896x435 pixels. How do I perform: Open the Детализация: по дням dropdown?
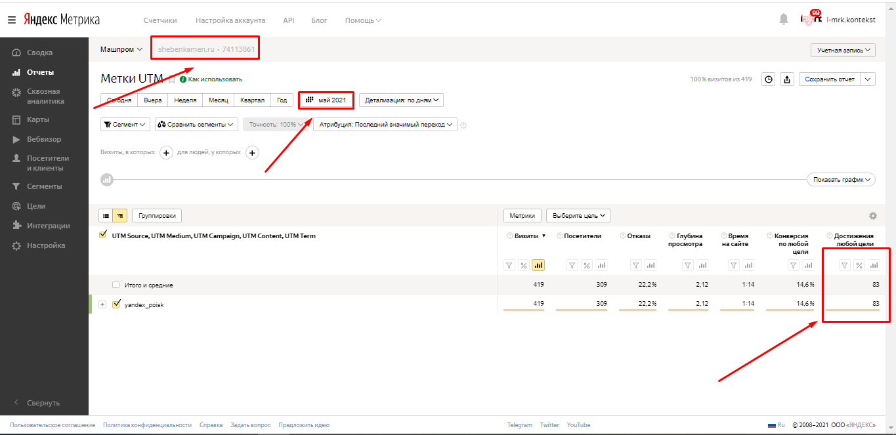pos(400,100)
